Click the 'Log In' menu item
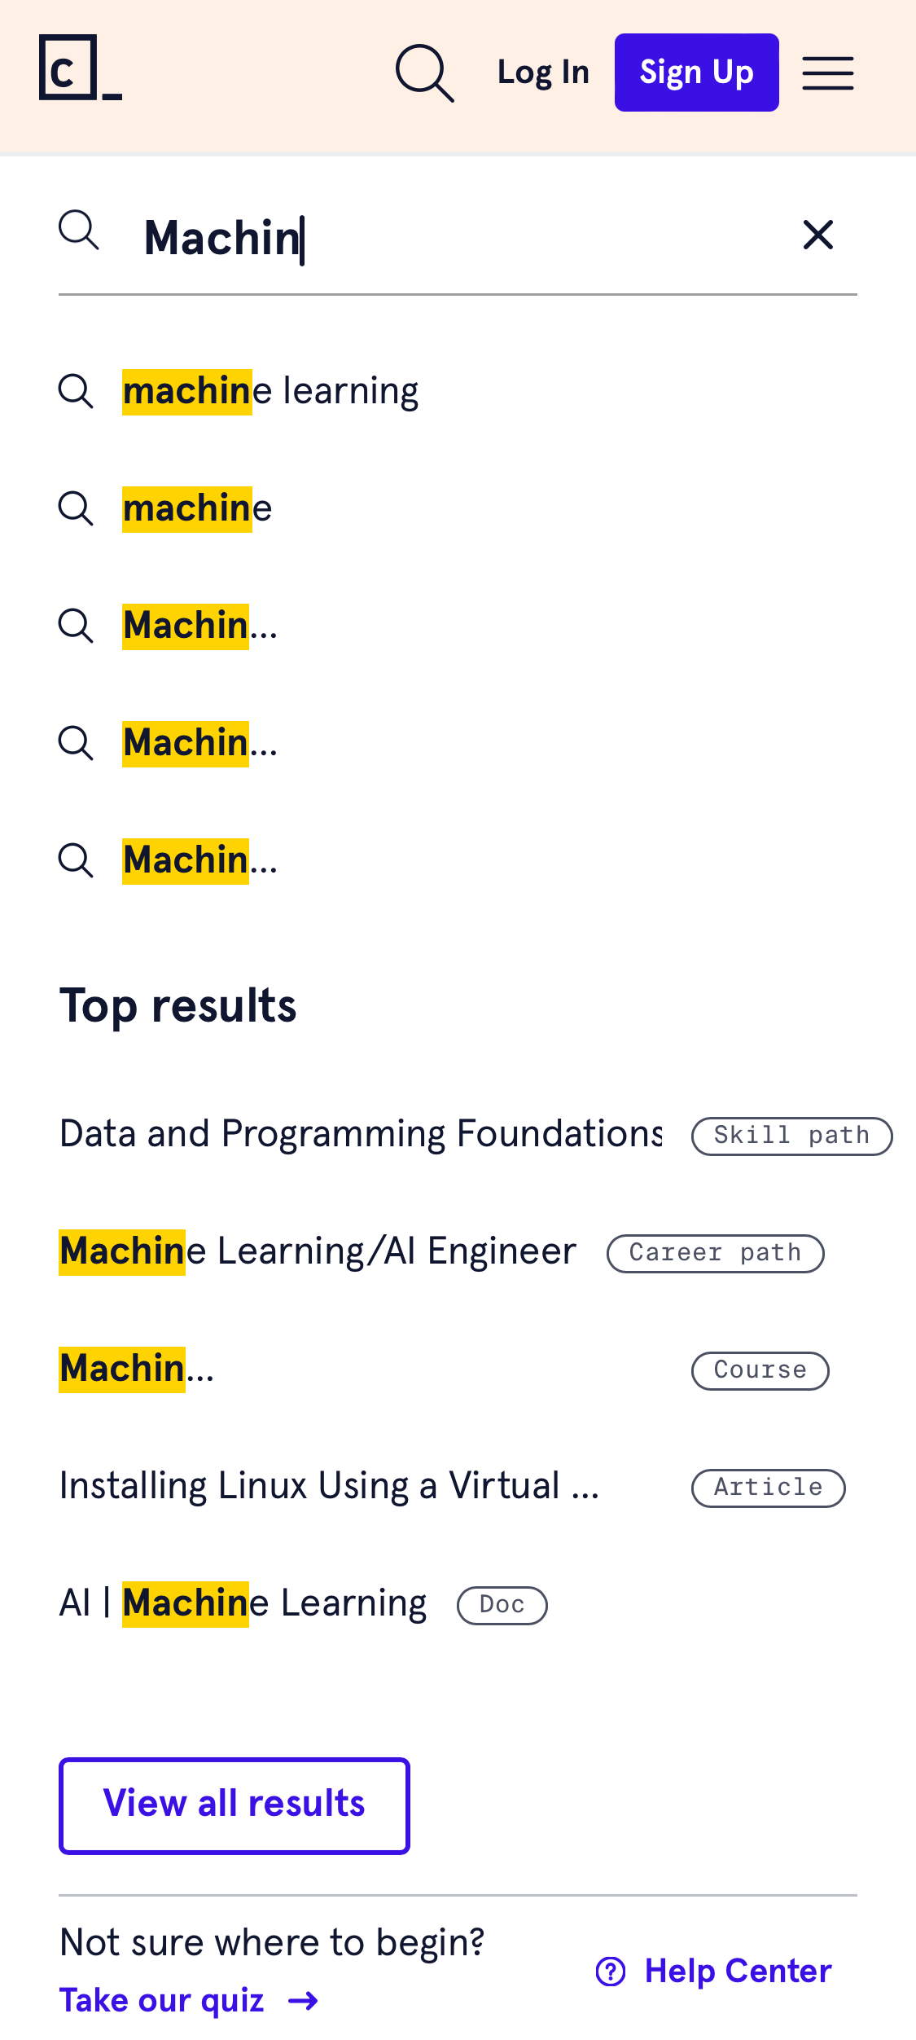The image size is (916, 2040). coord(542,71)
